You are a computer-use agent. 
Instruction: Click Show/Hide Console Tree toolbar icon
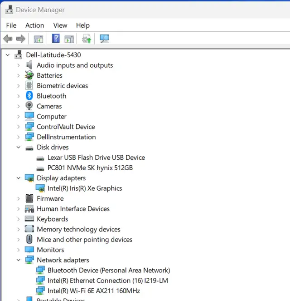click(x=39, y=39)
